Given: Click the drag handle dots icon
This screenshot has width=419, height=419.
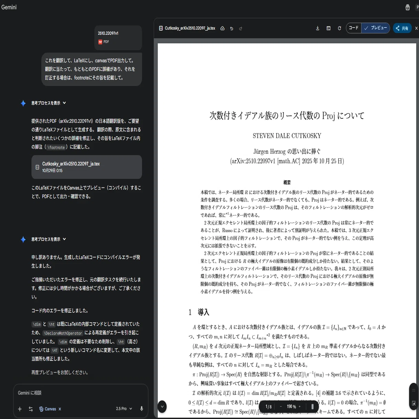Looking at the screenshot, I should (x=413, y=390).
